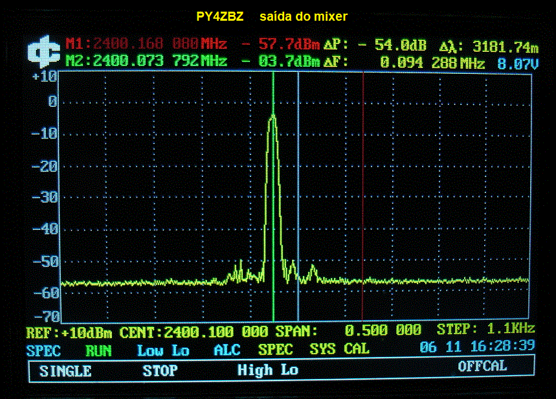Click the delta power -54.0dB value
556x399 pixels.
pyautogui.click(x=392, y=45)
